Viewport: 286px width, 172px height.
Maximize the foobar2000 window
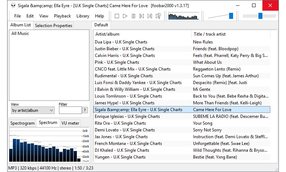click(x=254, y=5)
